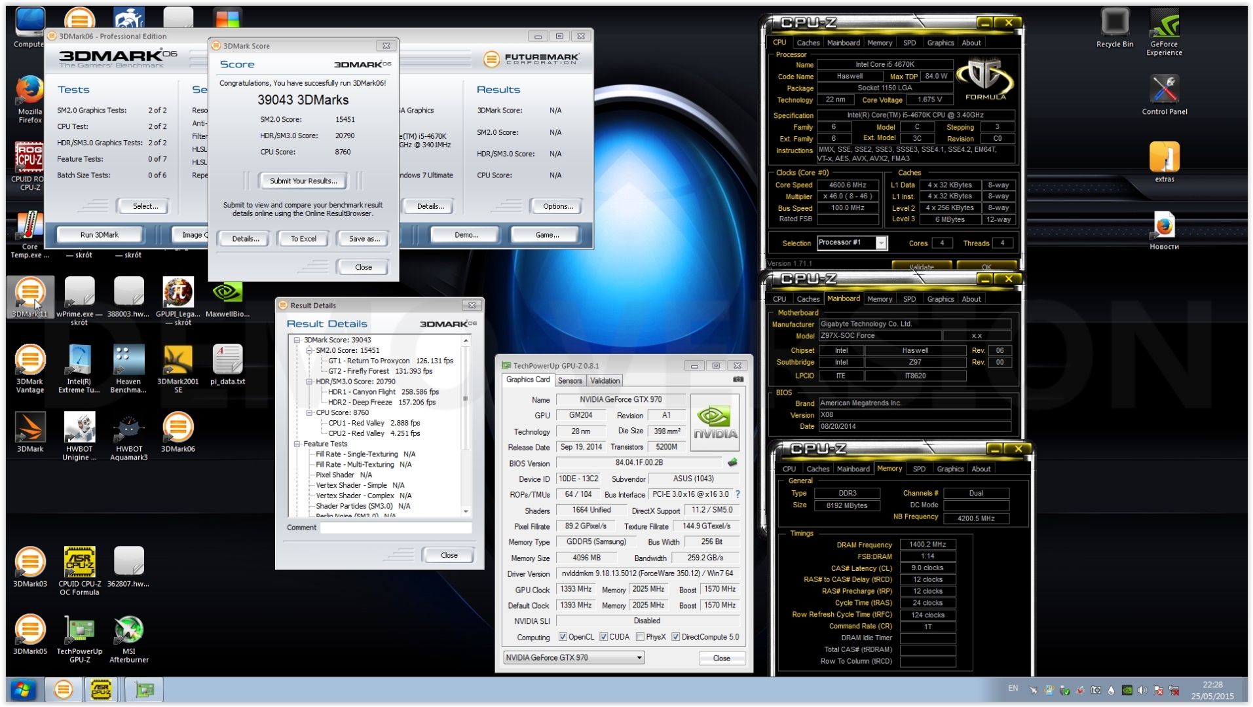Open the extras folder icon

tap(1164, 162)
